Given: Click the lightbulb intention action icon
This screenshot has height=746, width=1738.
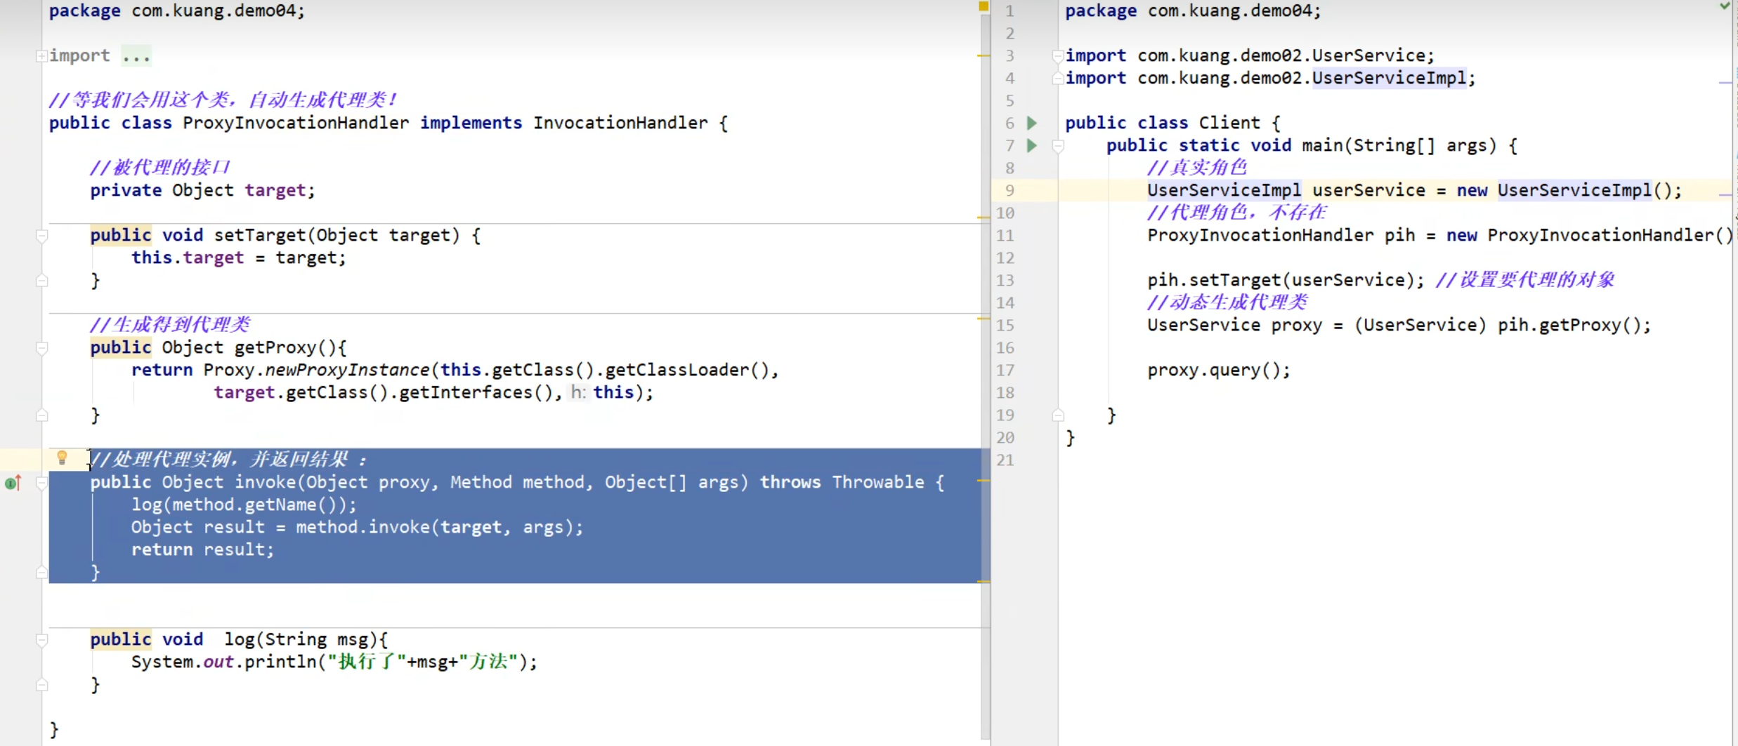Looking at the screenshot, I should [62, 458].
